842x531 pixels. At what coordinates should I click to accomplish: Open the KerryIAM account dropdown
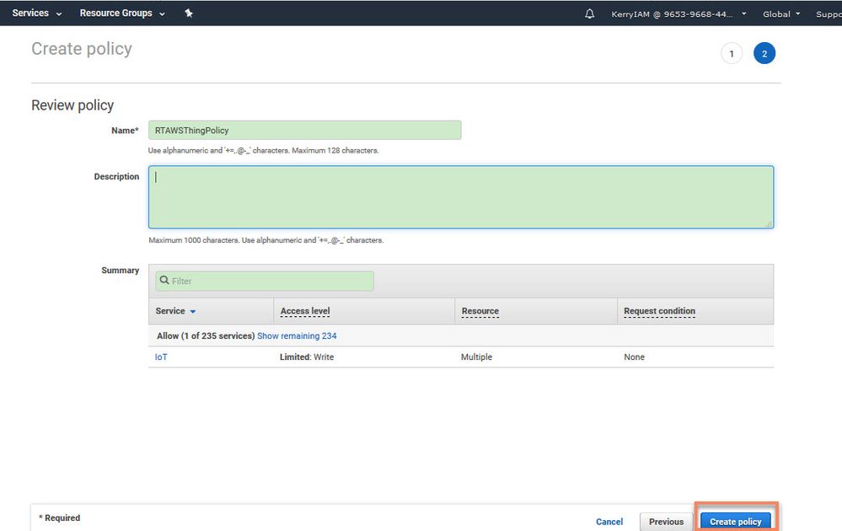coord(678,14)
